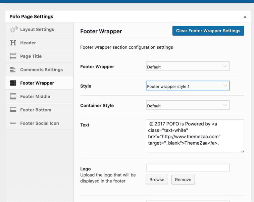Click the Footer Social Icon icon
Viewport: 254px width, 202px height.
click(x=13, y=123)
